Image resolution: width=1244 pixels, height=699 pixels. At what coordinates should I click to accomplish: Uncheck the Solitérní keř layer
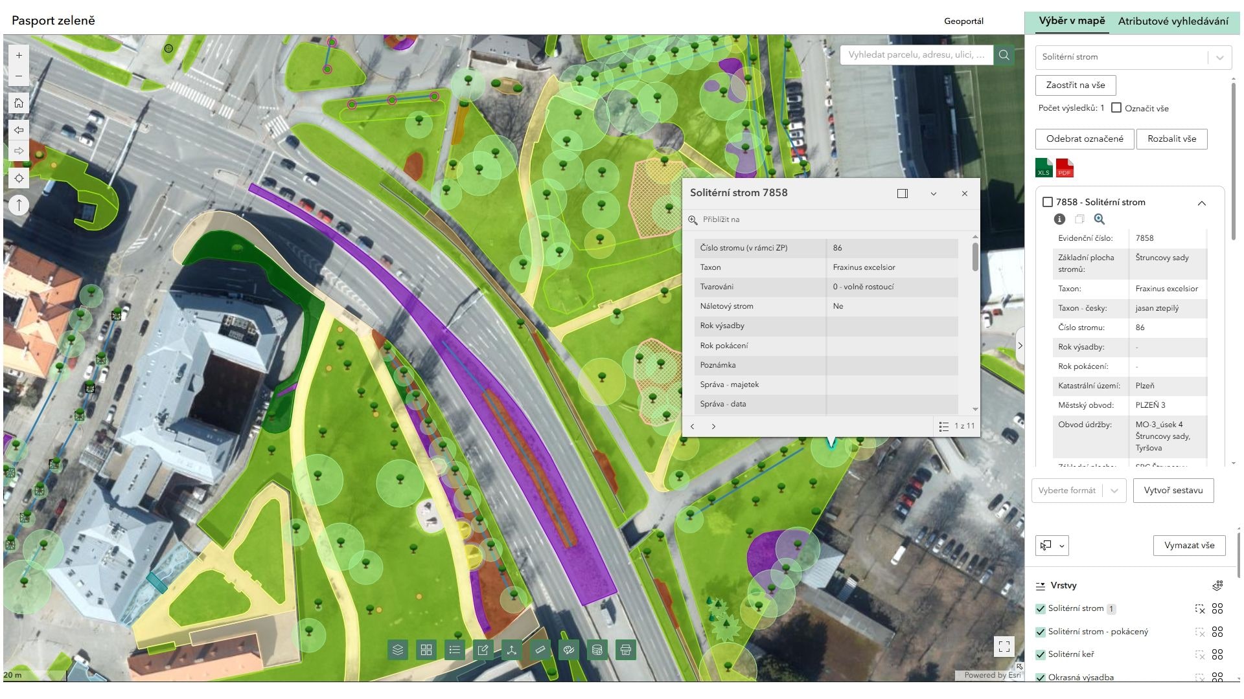[x=1041, y=654]
